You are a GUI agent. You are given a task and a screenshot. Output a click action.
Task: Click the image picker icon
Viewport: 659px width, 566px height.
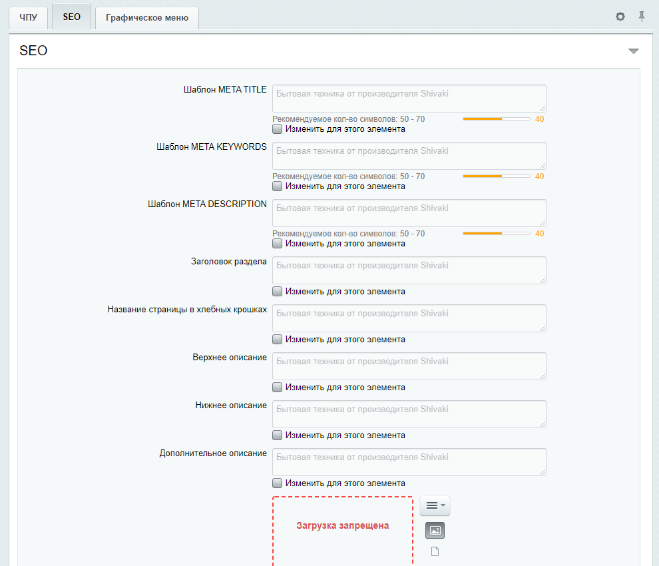coord(435,530)
